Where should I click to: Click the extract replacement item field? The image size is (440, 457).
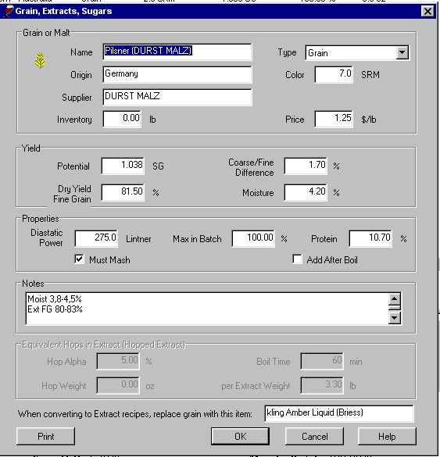point(339,413)
